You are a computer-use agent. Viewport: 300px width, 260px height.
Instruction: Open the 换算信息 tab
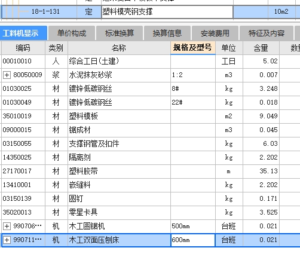(167, 33)
